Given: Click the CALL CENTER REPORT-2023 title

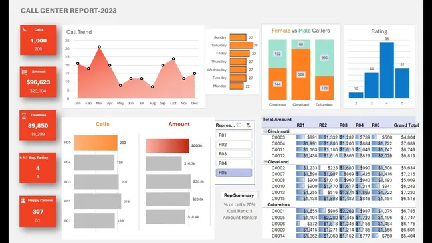Looking at the screenshot, I should click(x=68, y=11).
